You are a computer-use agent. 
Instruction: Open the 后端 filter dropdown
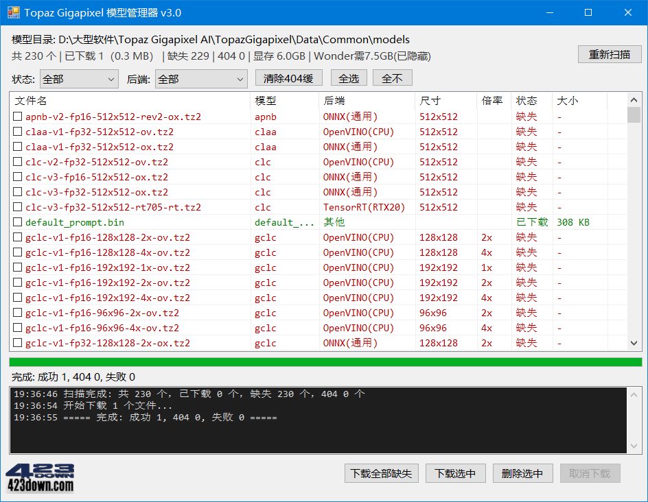(x=201, y=79)
